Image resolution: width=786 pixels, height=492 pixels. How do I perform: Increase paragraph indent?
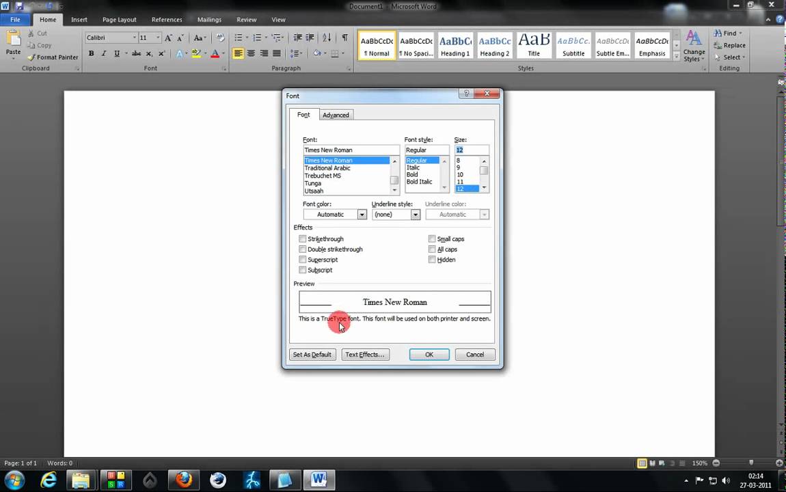coord(310,38)
